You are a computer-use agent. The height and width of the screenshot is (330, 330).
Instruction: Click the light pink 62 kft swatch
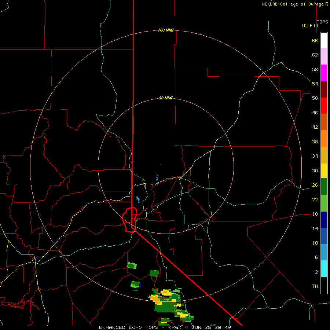pos(324,56)
